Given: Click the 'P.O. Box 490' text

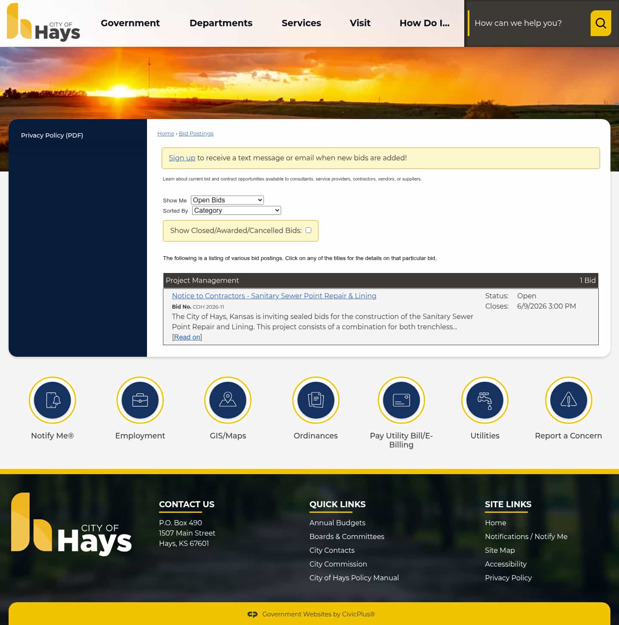Looking at the screenshot, I should tap(181, 523).
